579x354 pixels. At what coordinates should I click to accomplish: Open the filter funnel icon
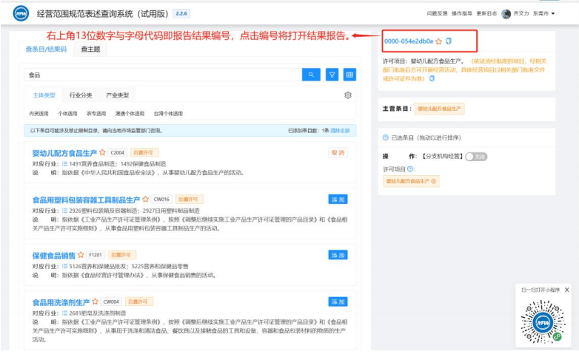332,75
